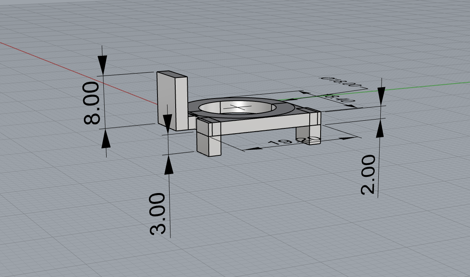Select the 2.00 thickness dimension text
Image resolution: width=470 pixels, height=277 pixels.
click(x=368, y=174)
